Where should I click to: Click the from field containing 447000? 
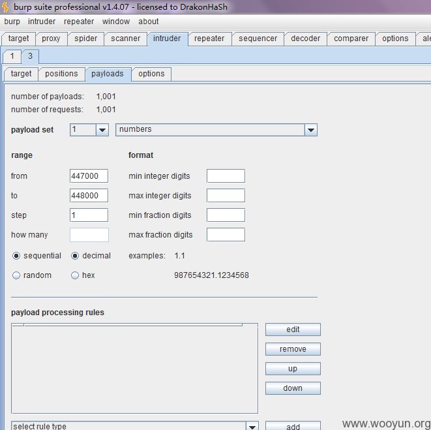pyautogui.click(x=89, y=176)
